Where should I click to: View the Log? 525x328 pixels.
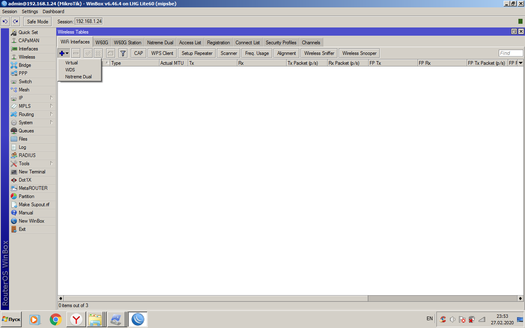32,147
